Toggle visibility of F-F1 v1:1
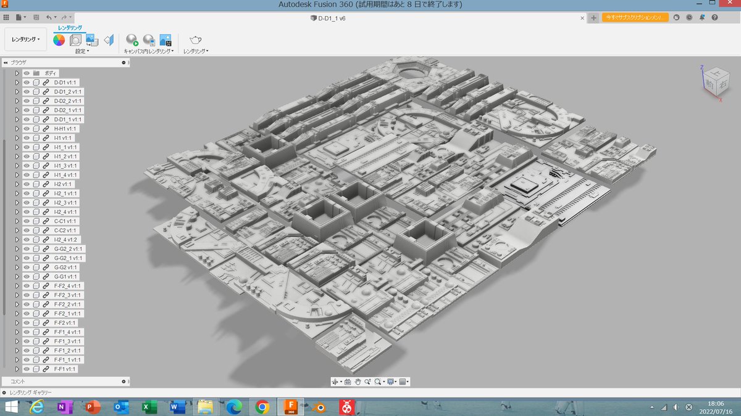Screen dimensions: 741x416 pos(27,369)
